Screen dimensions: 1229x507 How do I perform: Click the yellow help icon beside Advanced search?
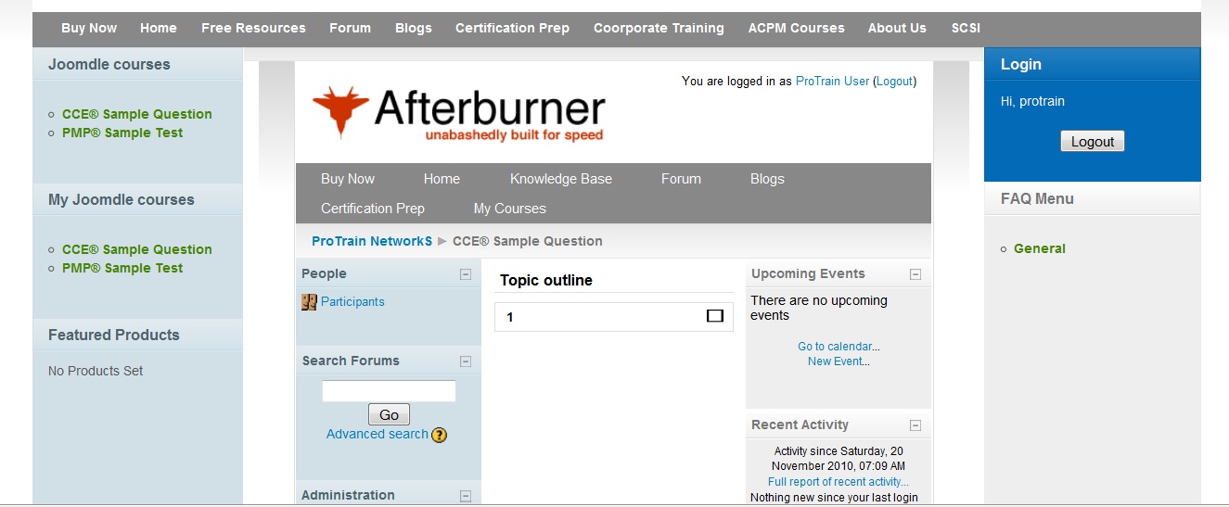tap(439, 435)
